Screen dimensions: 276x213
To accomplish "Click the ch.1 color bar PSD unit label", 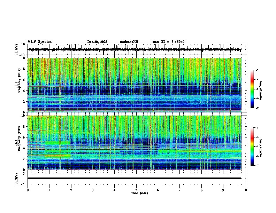I will point(261,90).
